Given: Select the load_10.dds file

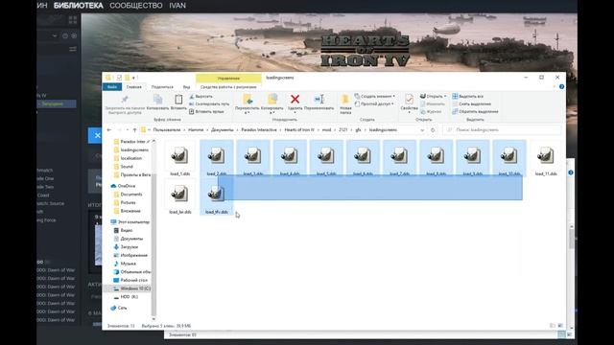Looking at the screenshot, I should pos(509,158).
